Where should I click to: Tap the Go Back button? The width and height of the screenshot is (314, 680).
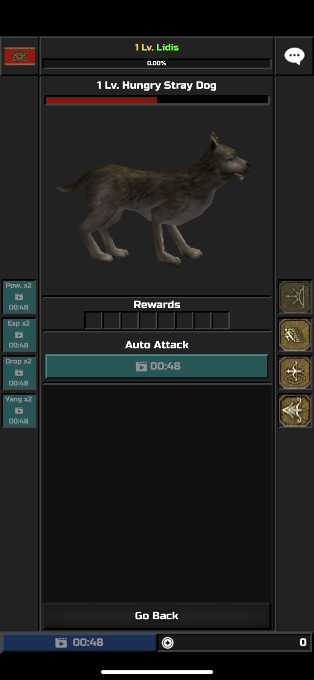pyautogui.click(x=157, y=615)
